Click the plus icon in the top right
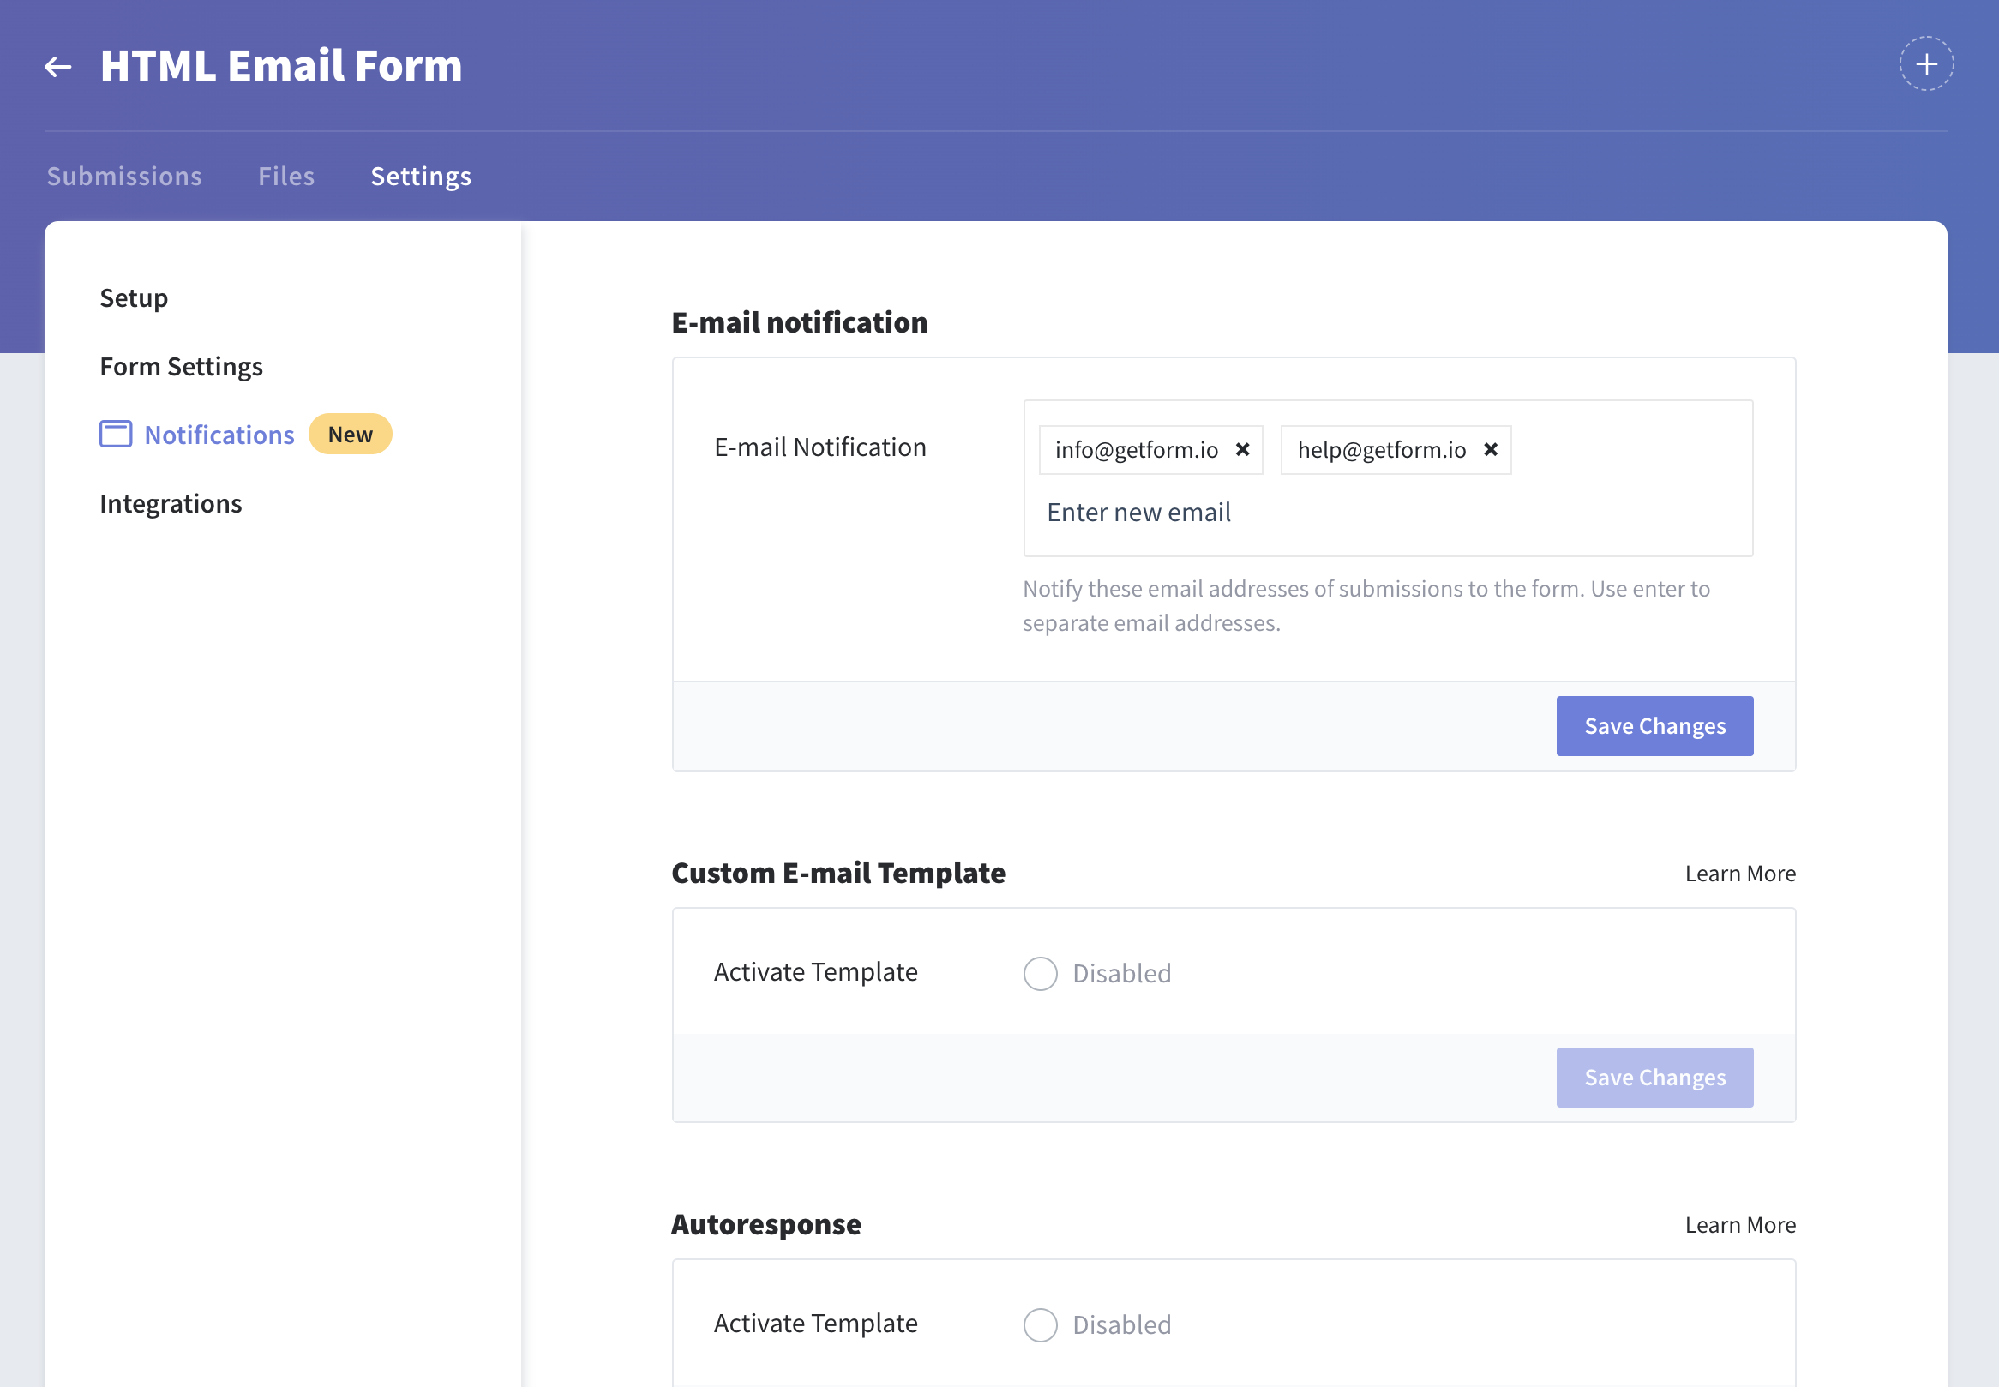The height and width of the screenshot is (1387, 1999). (x=1925, y=63)
